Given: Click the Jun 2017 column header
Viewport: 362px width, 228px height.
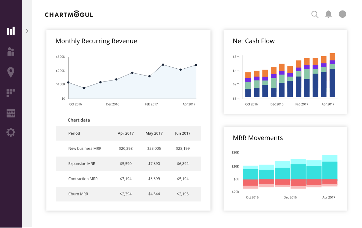Looking at the screenshot, I should 183,133.
